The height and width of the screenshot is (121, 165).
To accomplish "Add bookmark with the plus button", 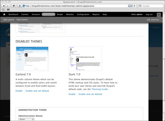I will tap(20, 6).
